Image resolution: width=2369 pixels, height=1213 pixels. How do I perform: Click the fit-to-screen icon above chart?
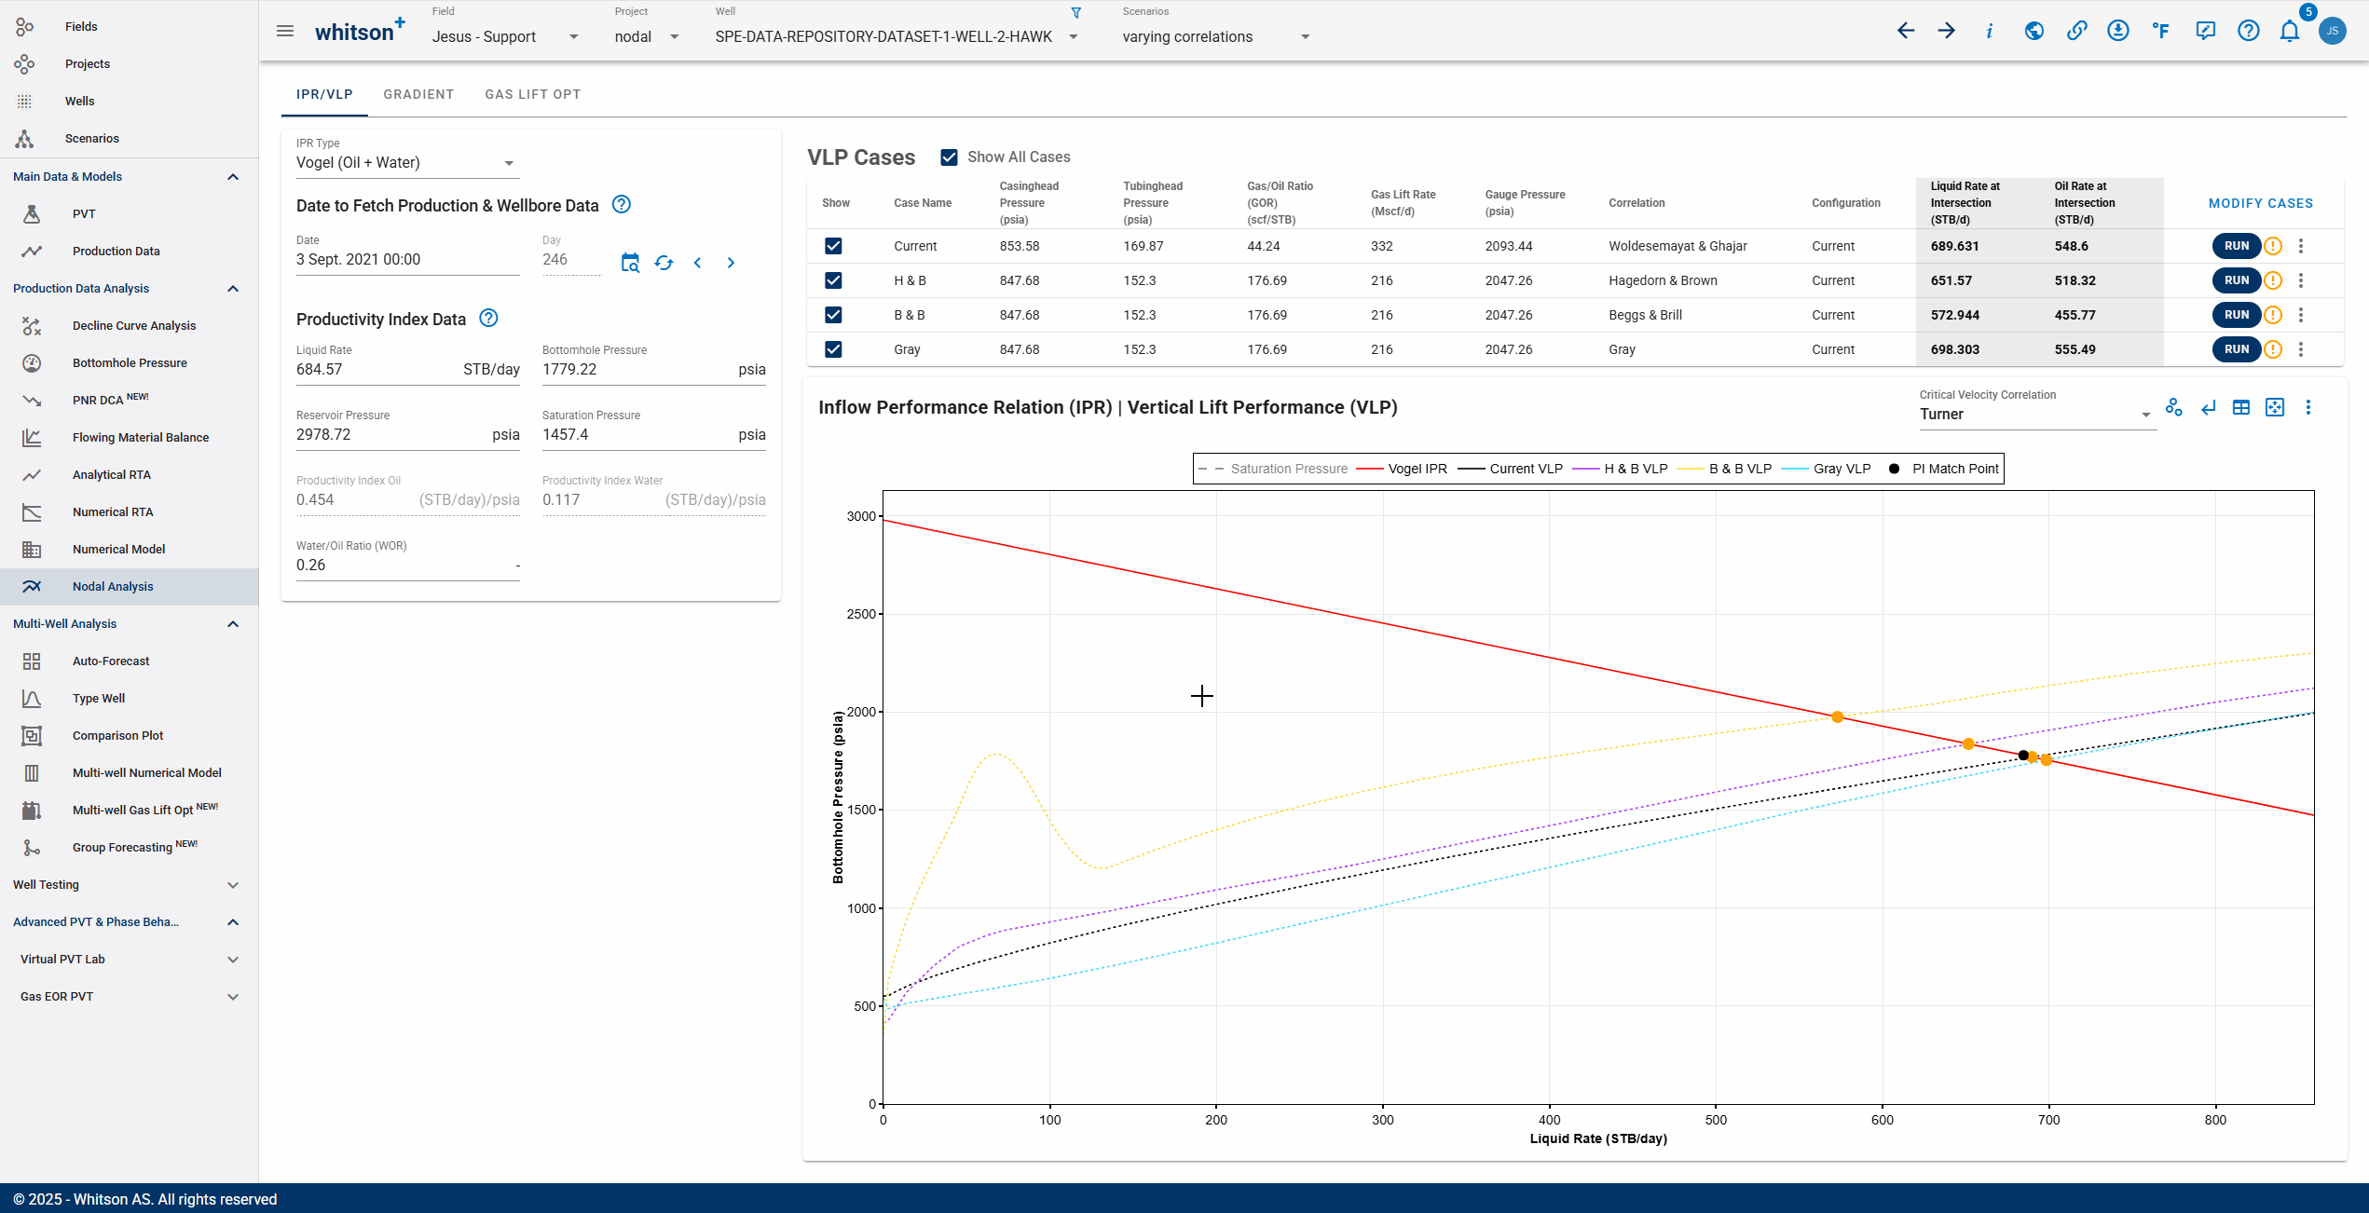[2275, 407]
